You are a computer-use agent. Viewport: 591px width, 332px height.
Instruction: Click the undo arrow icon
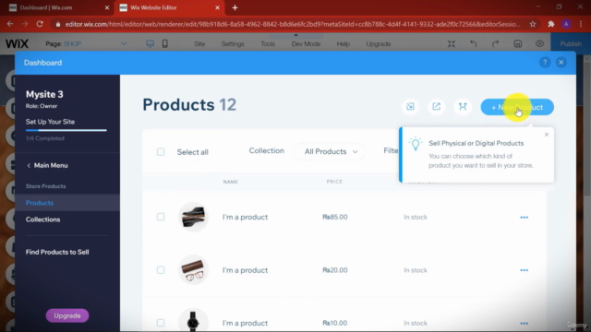pos(473,43)
